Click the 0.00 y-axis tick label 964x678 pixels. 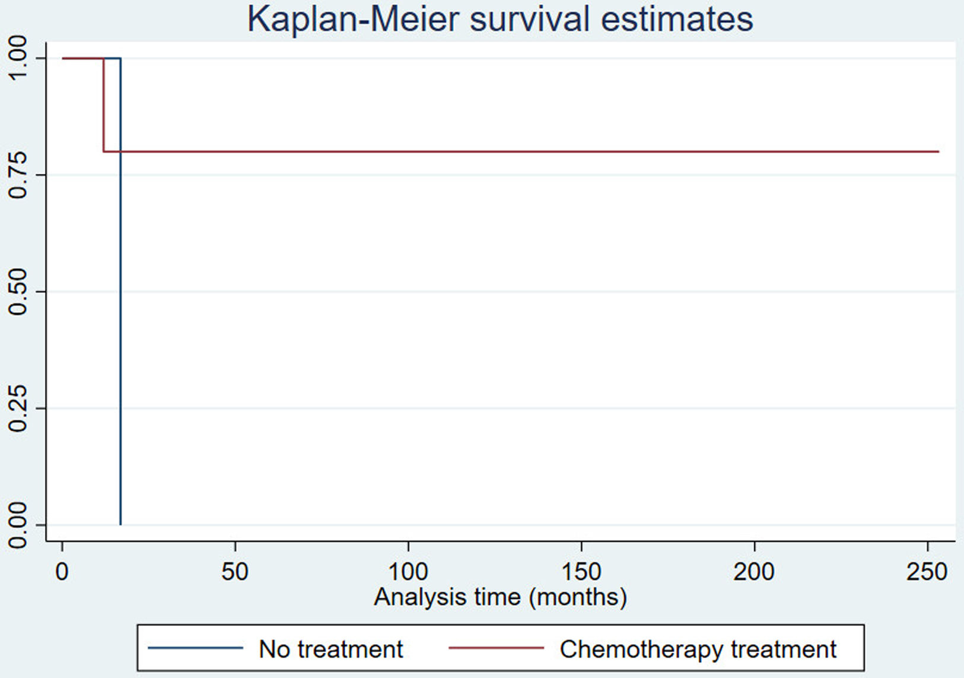pyautogui.click(x=18, y=525)
